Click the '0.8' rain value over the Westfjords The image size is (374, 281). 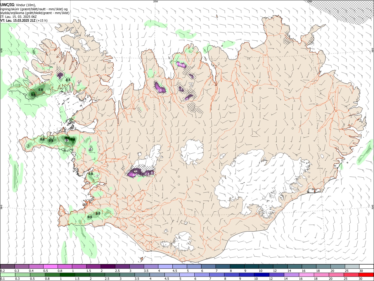41,90
